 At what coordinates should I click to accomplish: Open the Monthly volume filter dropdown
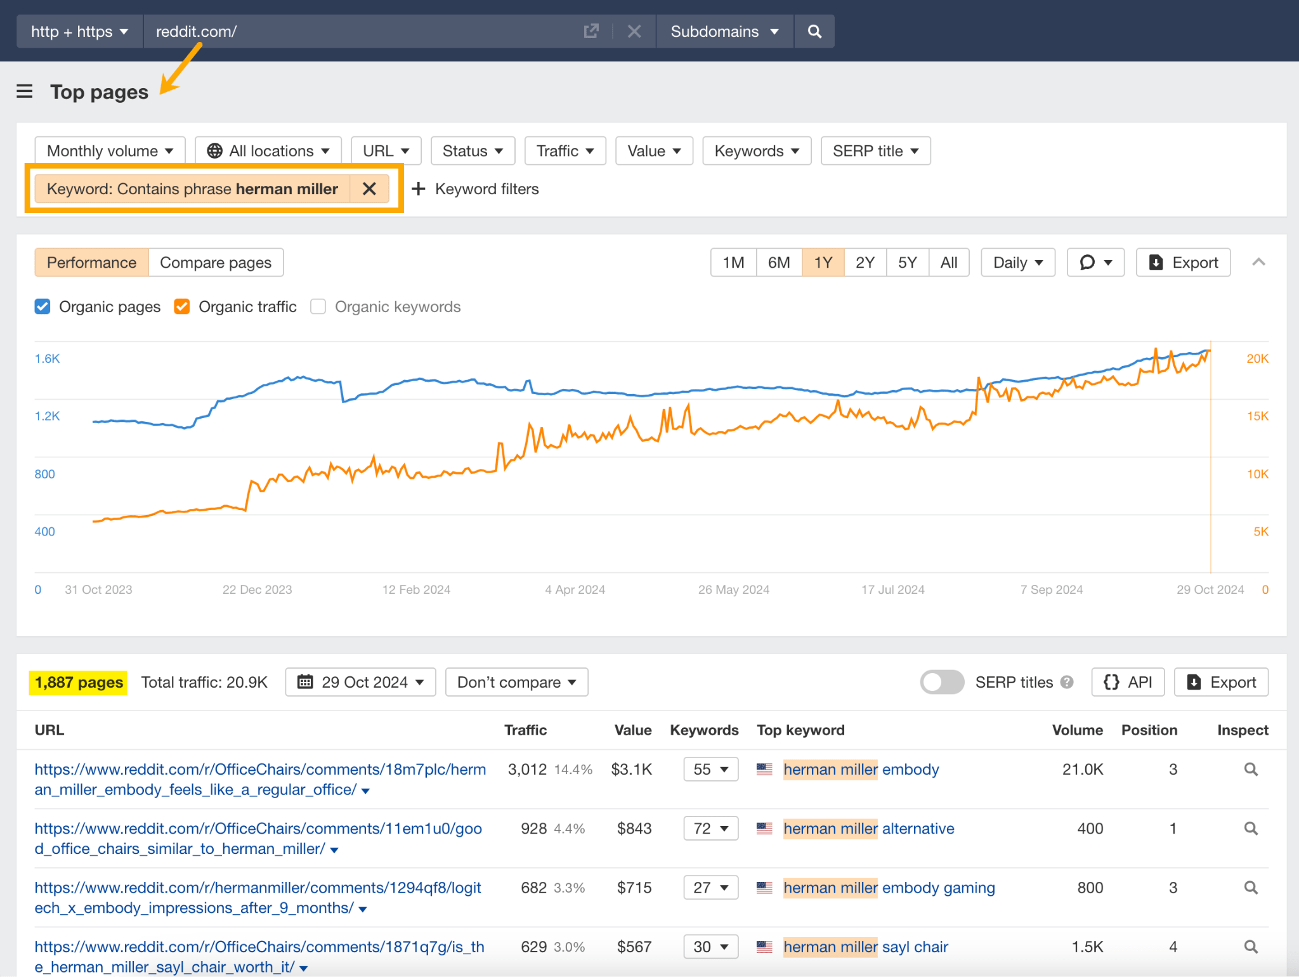(x=109, y=150)
